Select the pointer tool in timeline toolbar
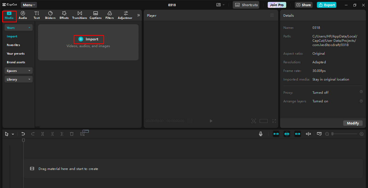This screenshot has width=368, height=188. (7, 134)
